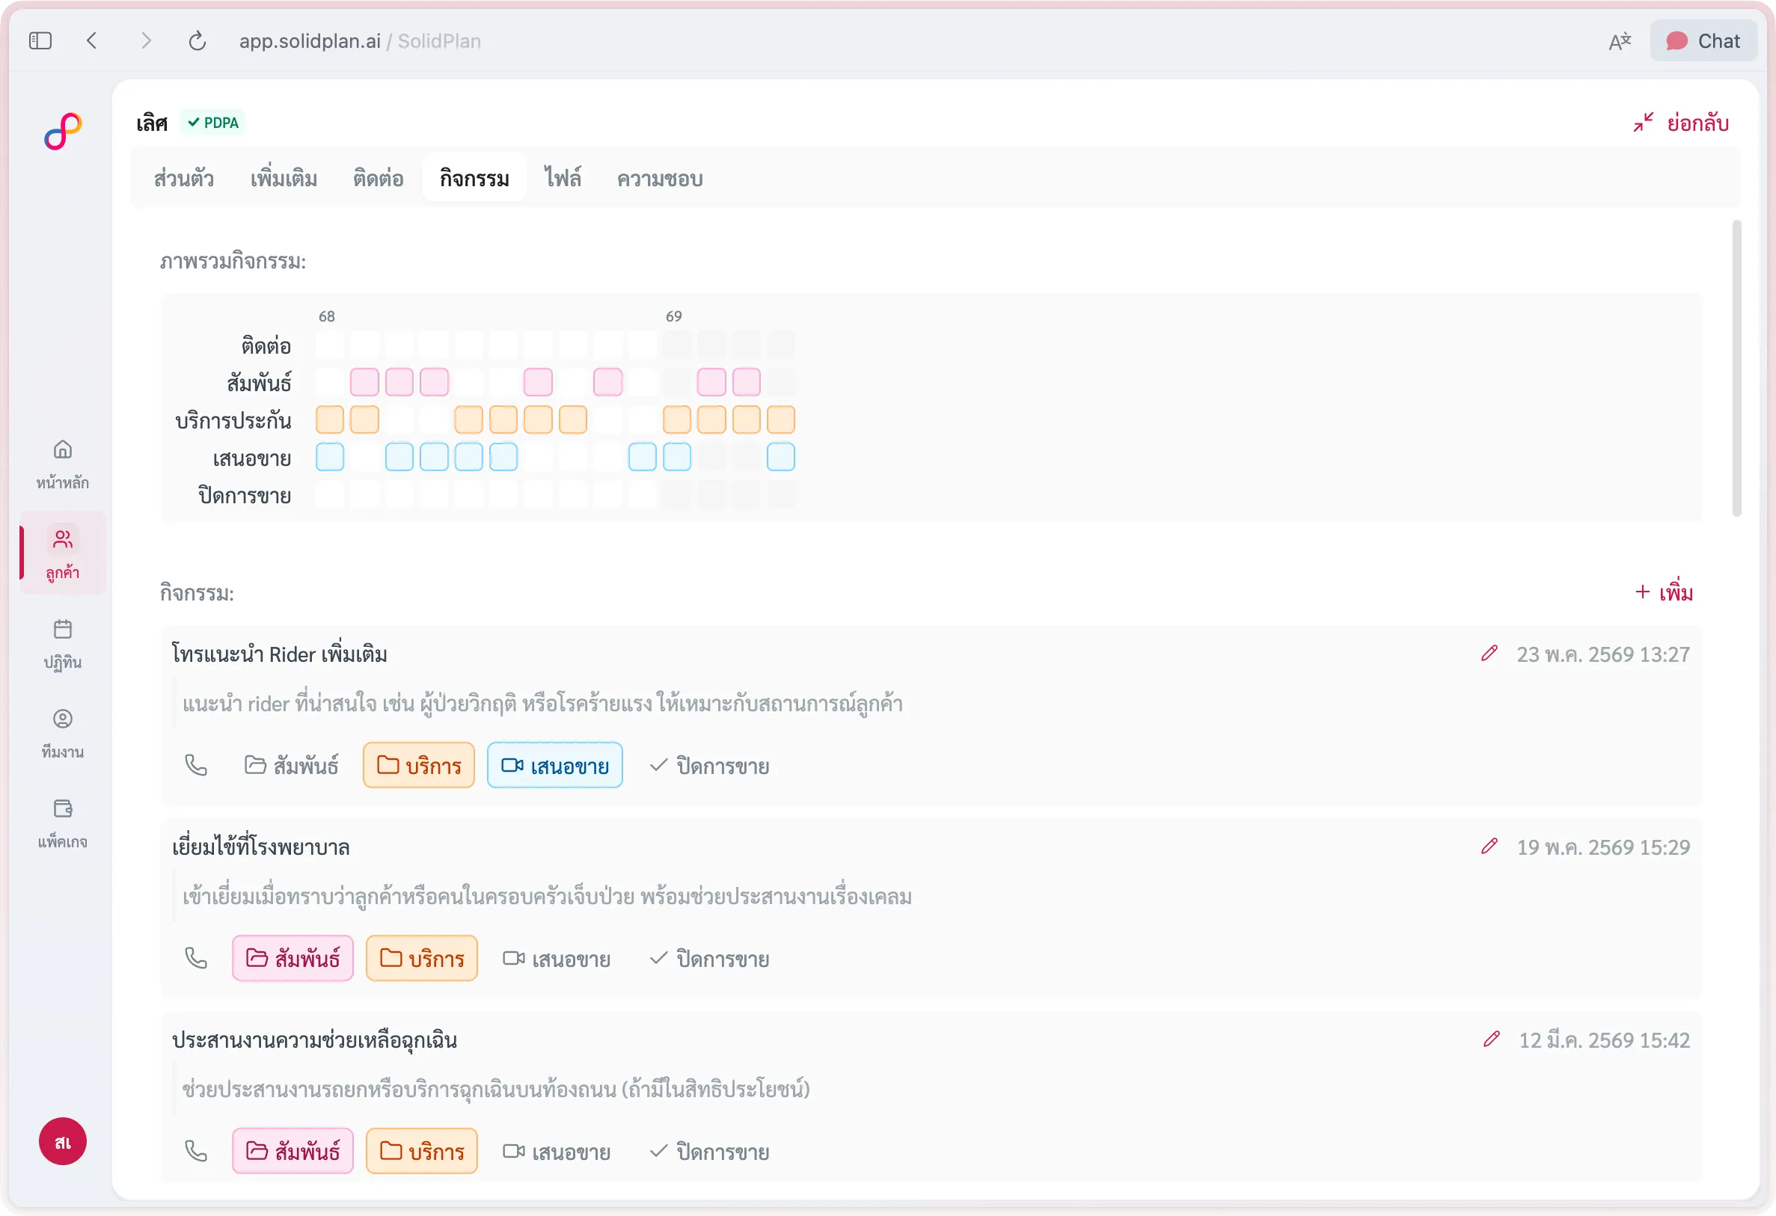1776x1216 pixels.
Task: Go to หน้าหลัก home in sidebar
Action: [x=63, y=464]
